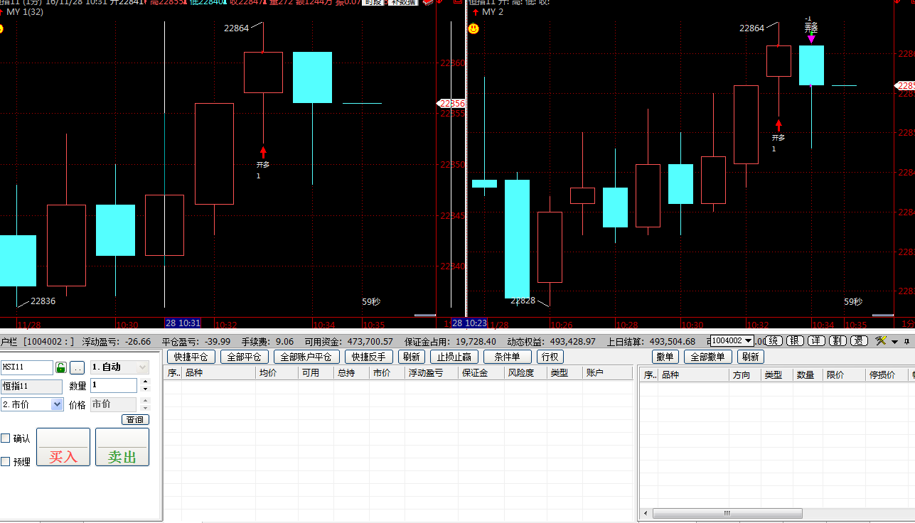Open the hammer tools settings icon
915x523 pixels.
coord(882,341)
